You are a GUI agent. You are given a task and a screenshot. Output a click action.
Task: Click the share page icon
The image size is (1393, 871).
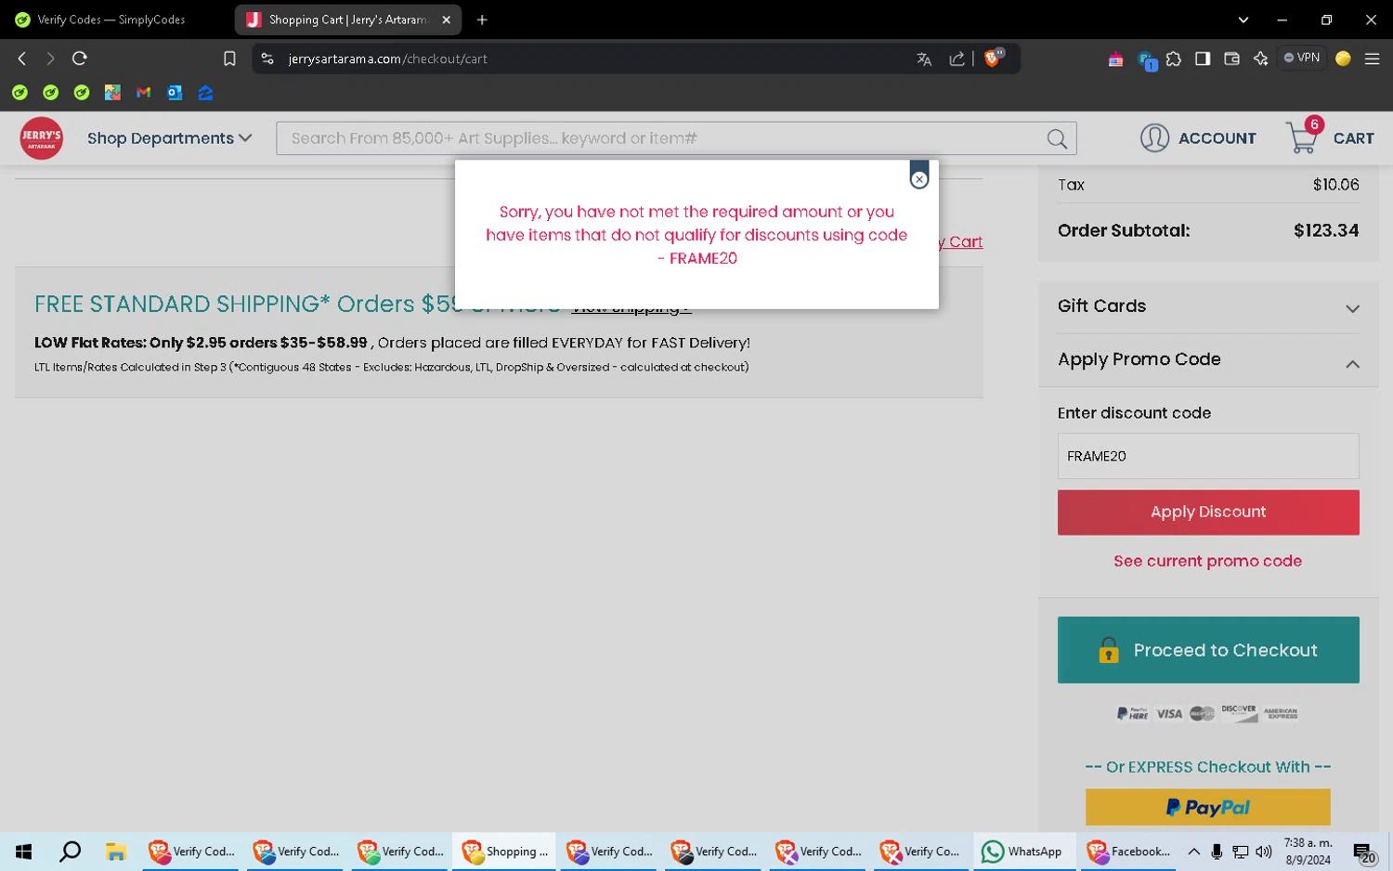point(957,58)
